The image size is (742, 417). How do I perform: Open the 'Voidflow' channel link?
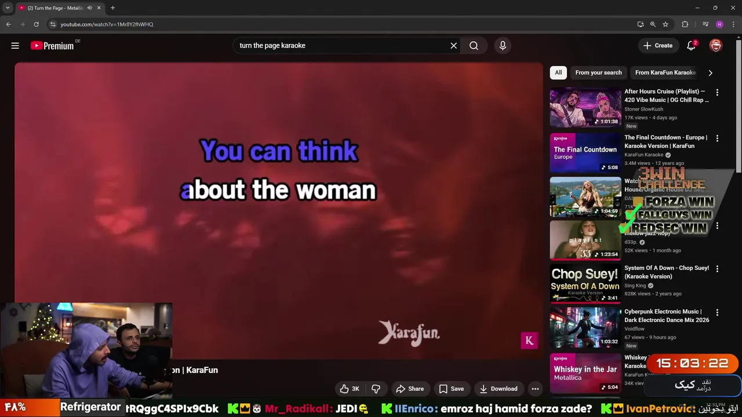[634, 329]
